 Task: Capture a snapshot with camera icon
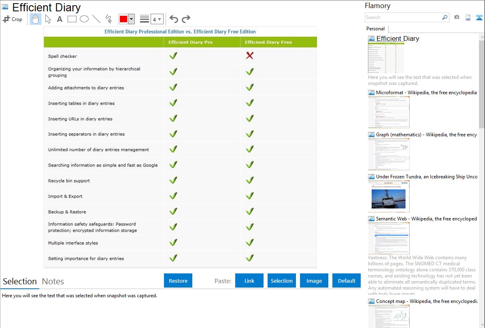[x=457, y=17]
